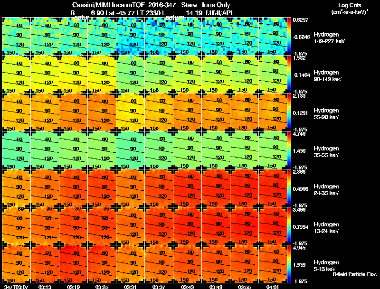Click the '03:31' time axis label

pos(130,287)
